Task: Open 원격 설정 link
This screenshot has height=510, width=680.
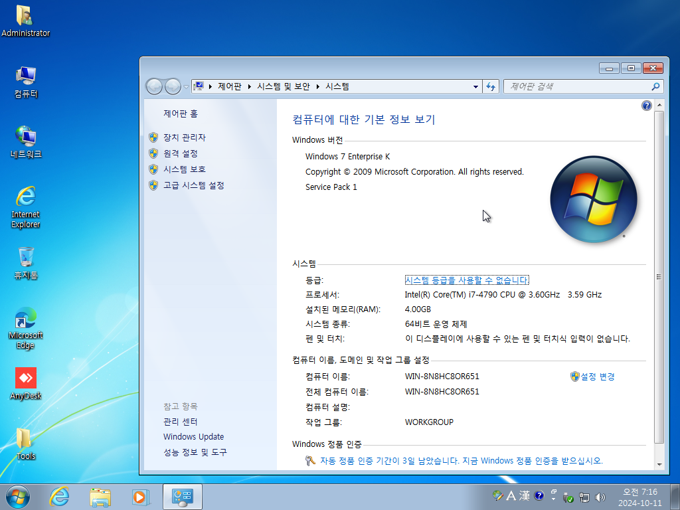Action: pos(181,153)
